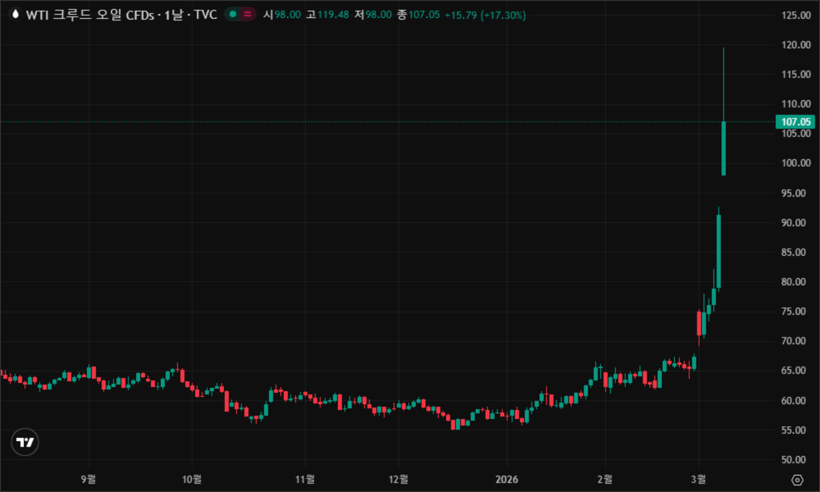Image resolution: width=820 pixels, height=492 pixels.
Task: Click the 9월 marker on the time axis
Action: pyautogui.click(x=89, y=479)
